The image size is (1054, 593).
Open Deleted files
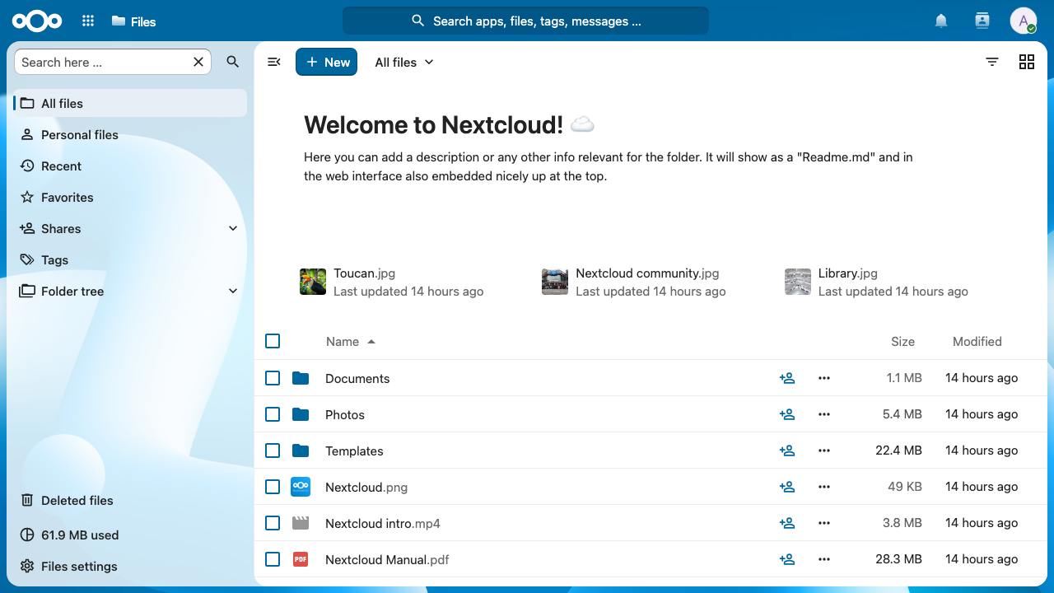pos(131,500)
